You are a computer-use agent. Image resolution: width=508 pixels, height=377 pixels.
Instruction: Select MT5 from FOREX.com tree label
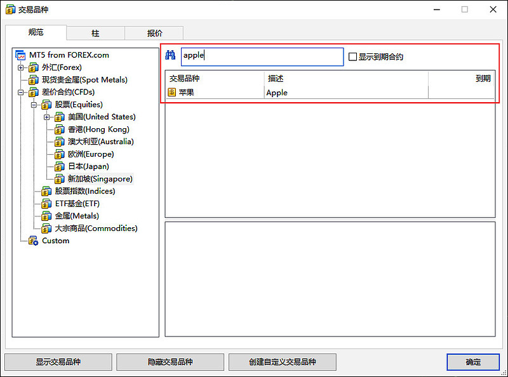(x=69, y=55)
